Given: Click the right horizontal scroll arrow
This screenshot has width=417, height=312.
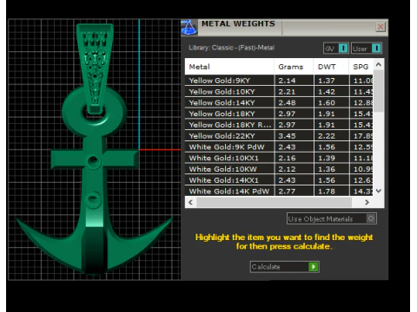Looking at the screenshot, I should pos(367,202).
